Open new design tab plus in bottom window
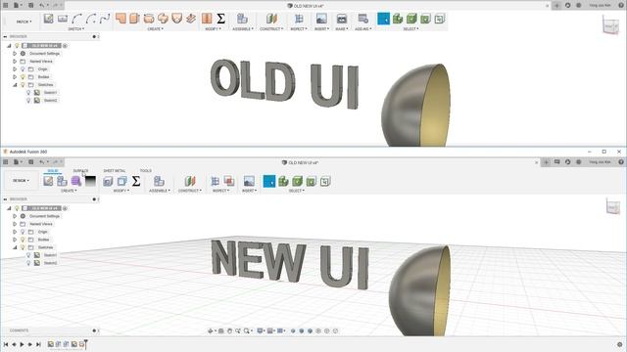627x352 pixels. coord(547,162)
